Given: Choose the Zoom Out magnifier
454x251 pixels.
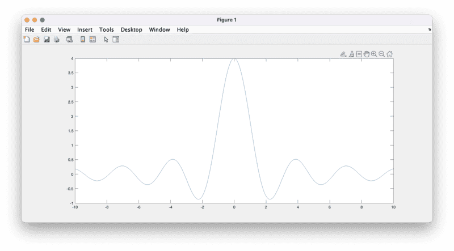Looking at the screenshot, I should tap(382, 54).
